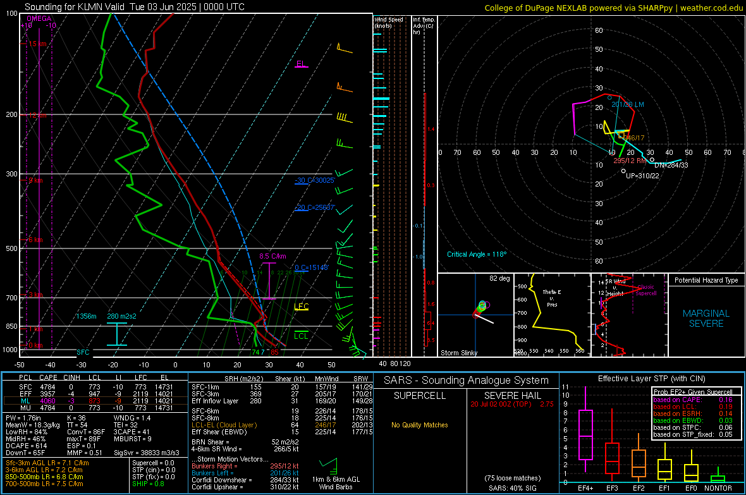Image resolution: width=746 pixels, height=495 pixels.
Task: Click the 'WNDG = 1.4' value
Action: [x=131, y=418]
